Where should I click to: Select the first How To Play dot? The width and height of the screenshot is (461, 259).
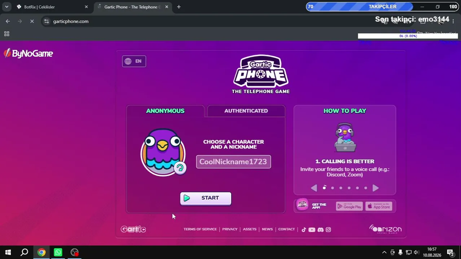pyautogui.click(x=324, y=188)
